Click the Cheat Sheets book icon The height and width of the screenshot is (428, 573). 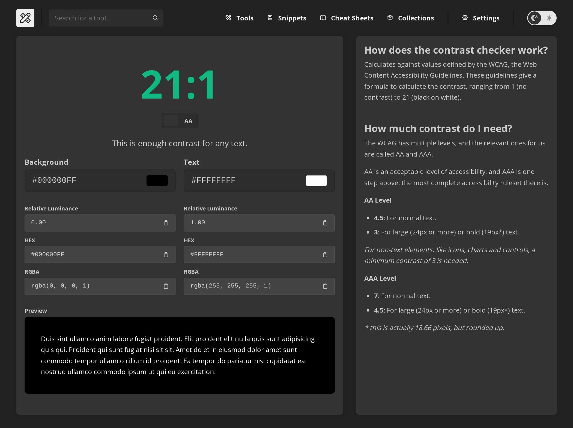click(323, 18)
